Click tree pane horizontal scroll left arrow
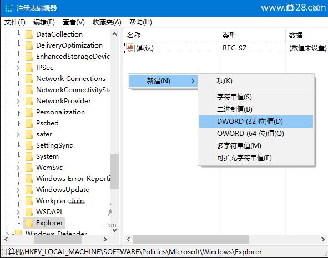 (6, 239)
